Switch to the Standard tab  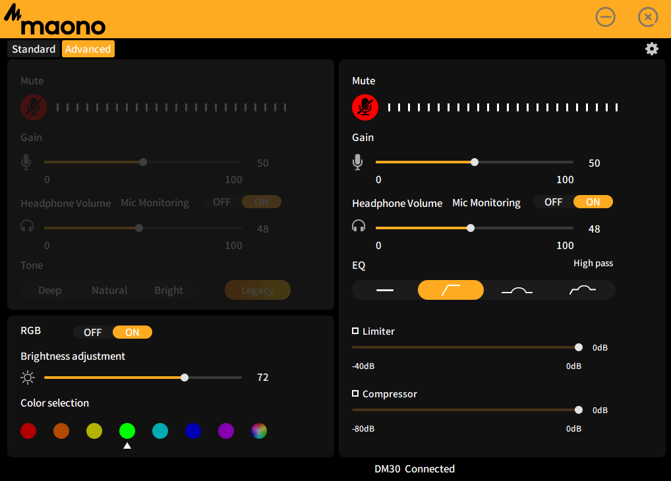click(x=34, y=49)
